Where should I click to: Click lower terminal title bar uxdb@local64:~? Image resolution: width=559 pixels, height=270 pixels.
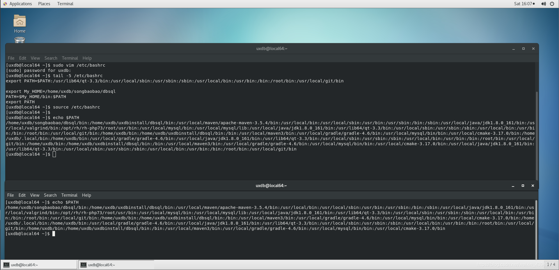(x=271, y=186)
